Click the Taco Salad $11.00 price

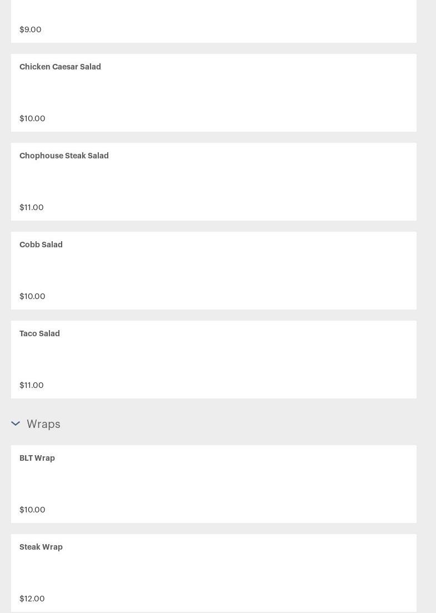pyautogui.click(x=32, y=385)
